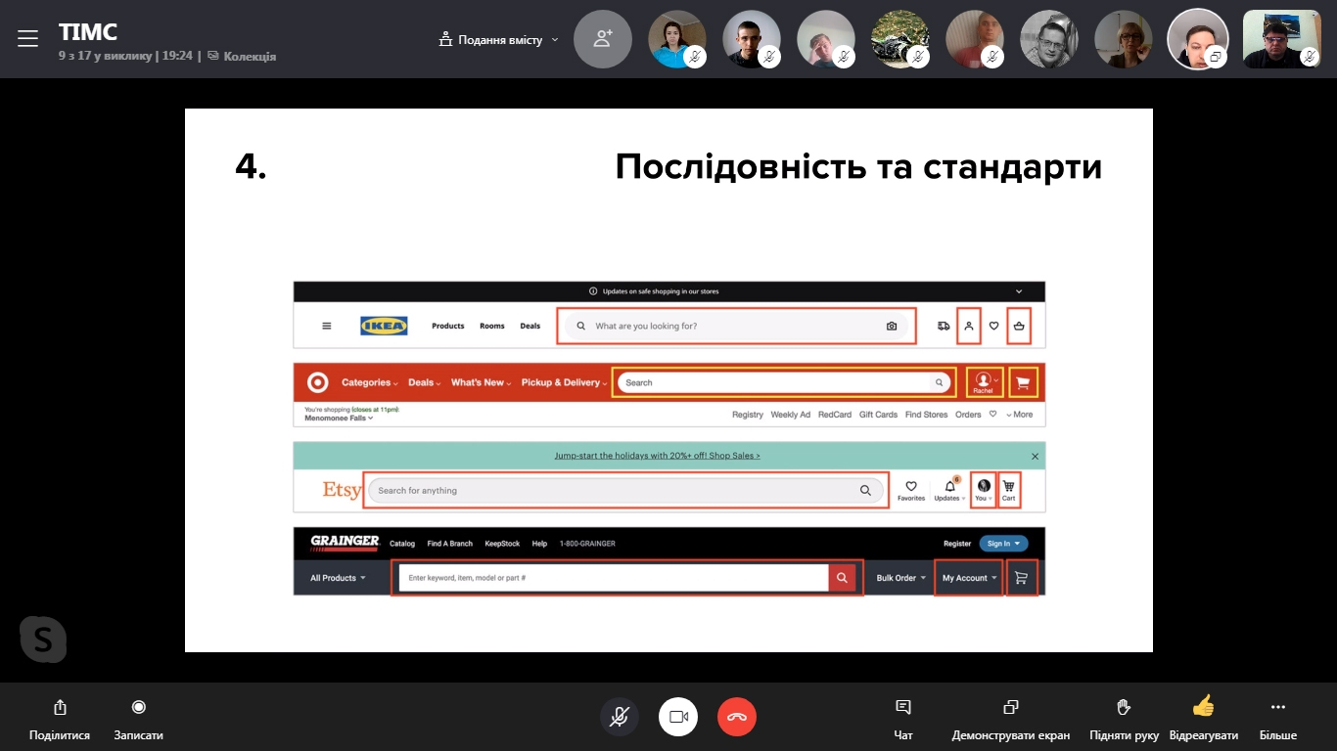Click Etsy 'Jump-start the holidays' sales link
This screenshot has width=1337, height=751.
[x=657, y=456]
